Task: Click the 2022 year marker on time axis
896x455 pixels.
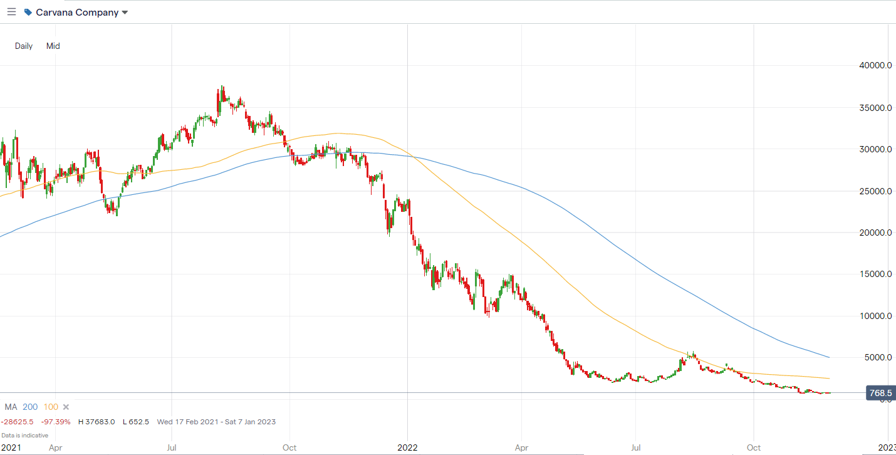Action: [407, 447]
